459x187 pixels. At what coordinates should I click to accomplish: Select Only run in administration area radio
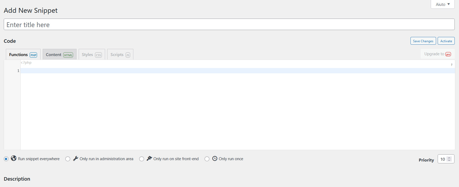pyautogui.click(x=68, y=159)
